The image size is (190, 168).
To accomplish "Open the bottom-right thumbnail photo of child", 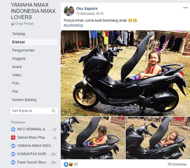I will [158, 138].
